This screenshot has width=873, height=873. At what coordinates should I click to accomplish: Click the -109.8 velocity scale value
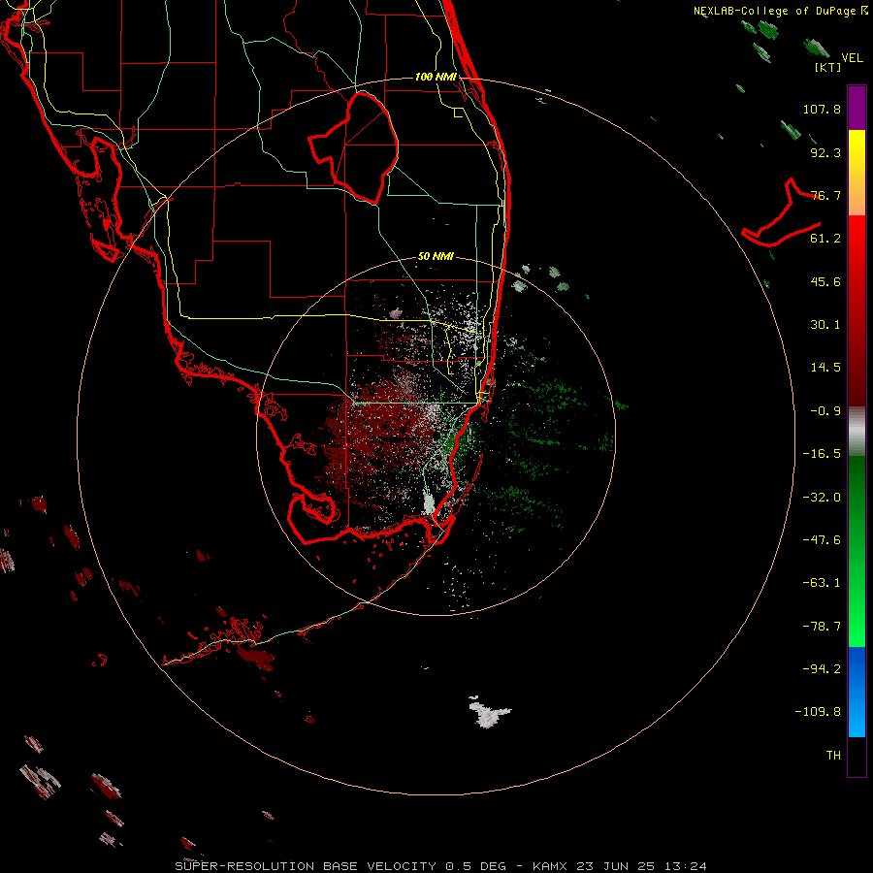point(819,712)
